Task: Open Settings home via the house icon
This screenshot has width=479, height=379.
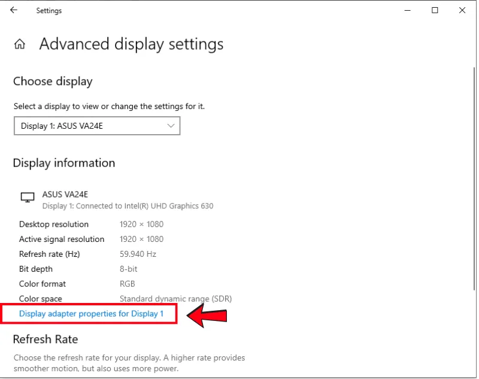Action: tap(20, 44)
